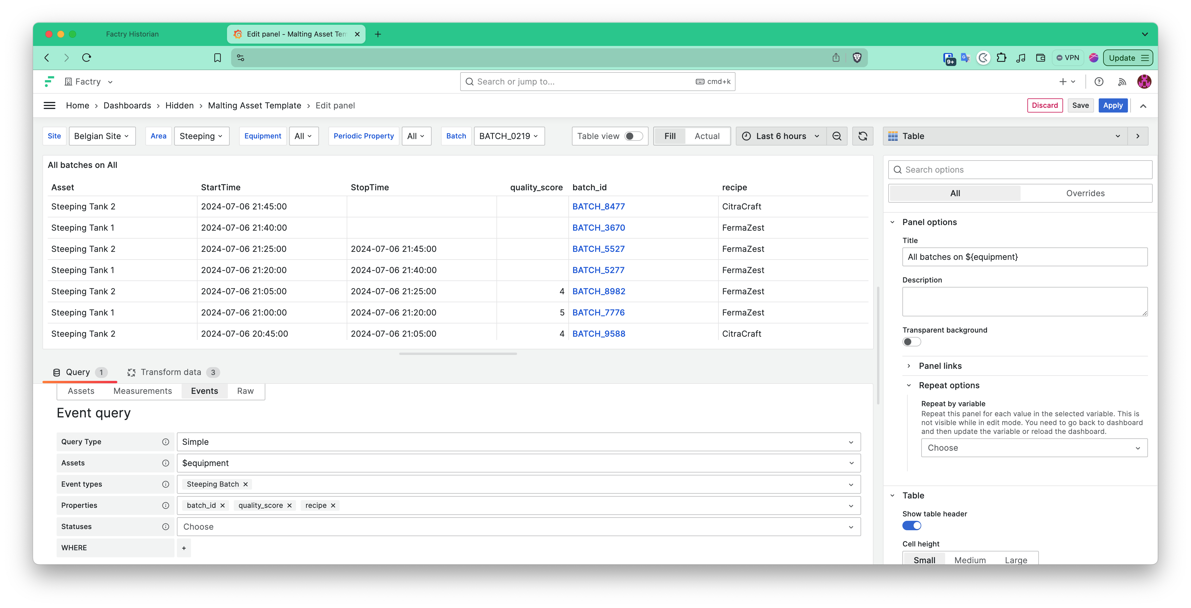Remove the quality_score property tag
Screen dimensions: 1191x608
click(x=289, y=505)
